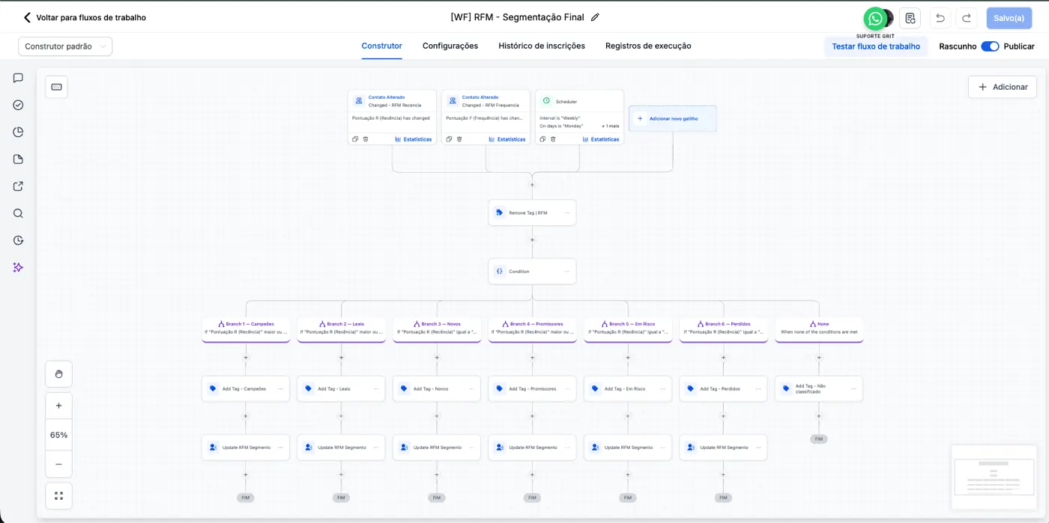This screenshot has width=1049, height=523.
Task: Add step below Add Tag - Campeões
Action: pos(246,416)
